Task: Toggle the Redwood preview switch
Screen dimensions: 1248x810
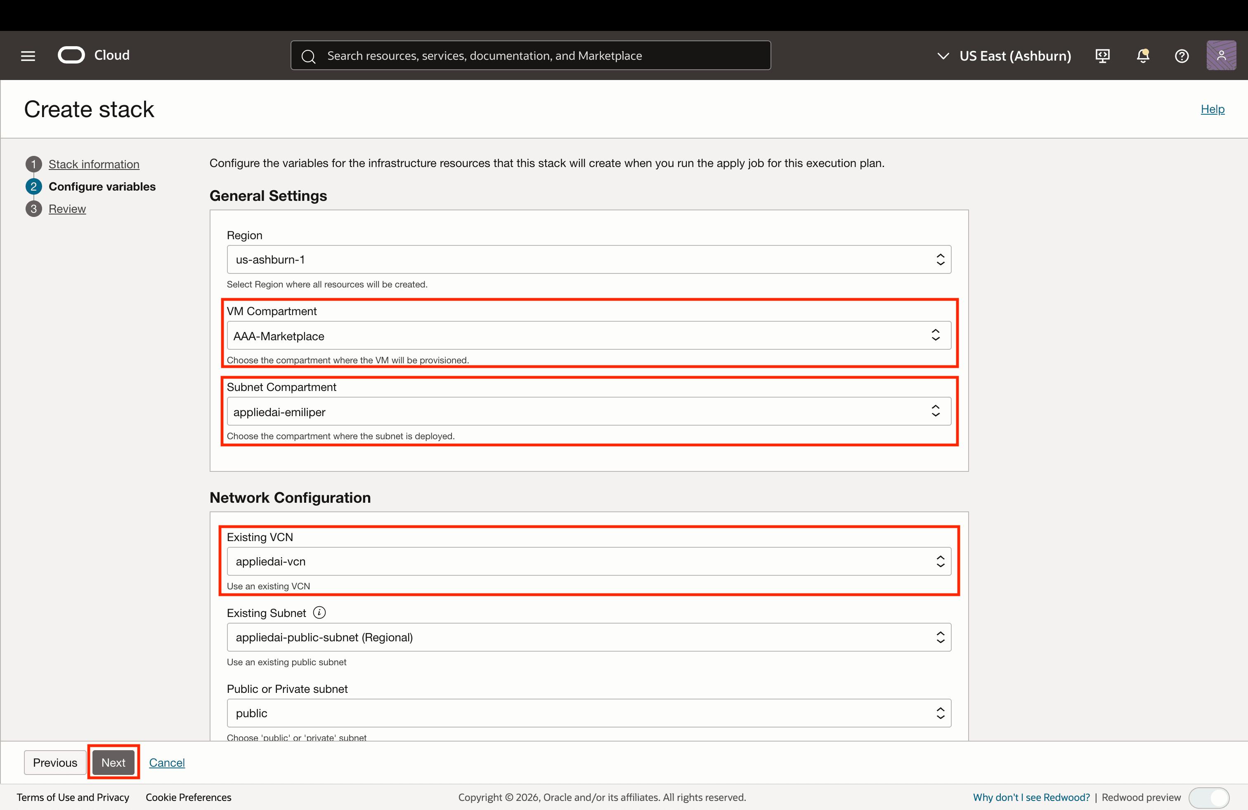Action: pyautogui.click(x=1209, y=798)
